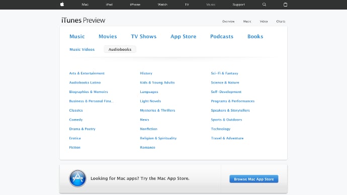Browse the Classics category
Image resolution: width=347 pixels, height=195 pixels.
(76, 111)
